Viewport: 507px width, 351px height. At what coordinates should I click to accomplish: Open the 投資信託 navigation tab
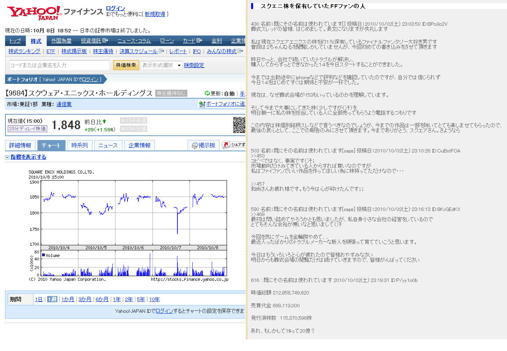(91, 41)
